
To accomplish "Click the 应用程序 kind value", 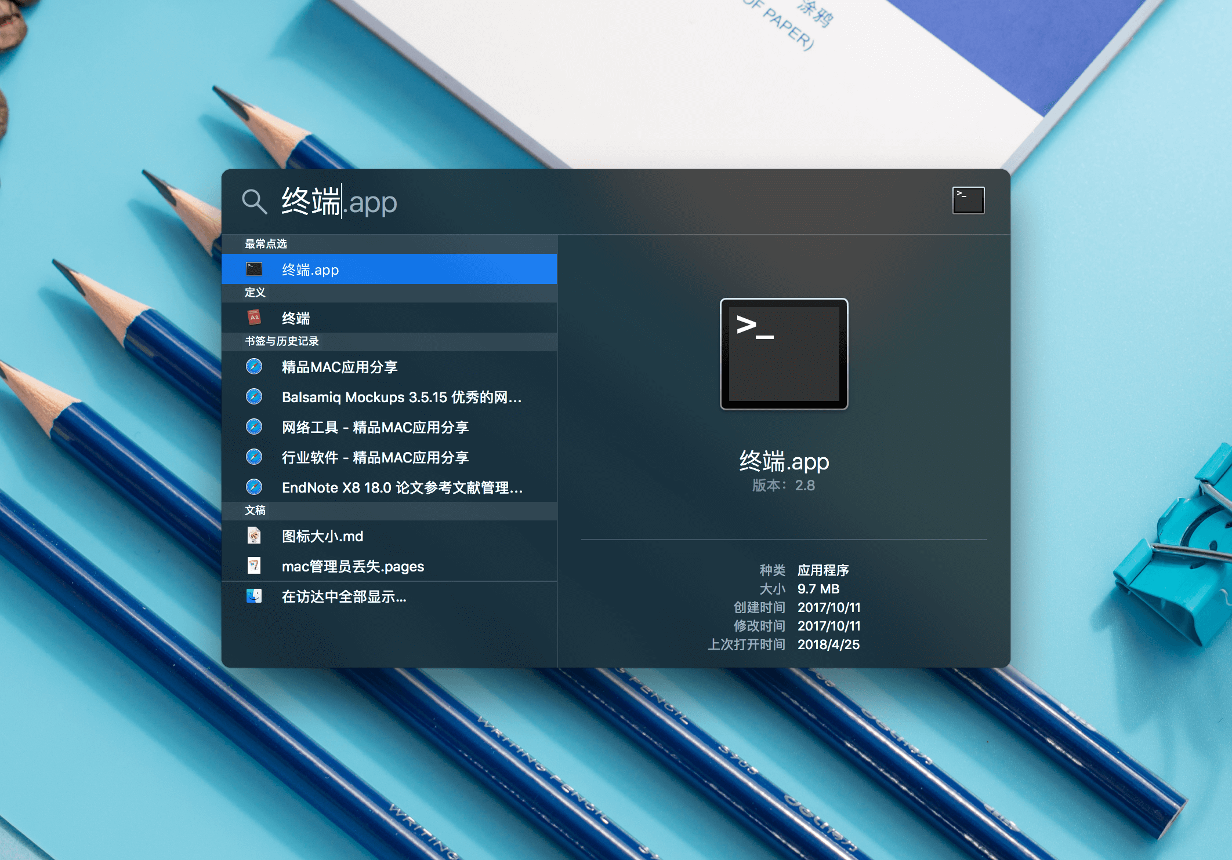I will (x=823, y=570).
